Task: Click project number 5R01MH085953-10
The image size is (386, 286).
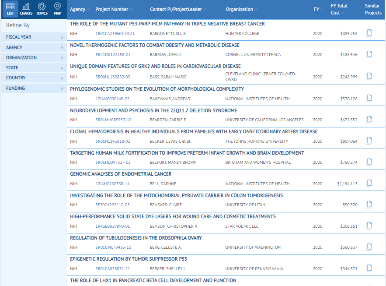Action: click(114, 120)
